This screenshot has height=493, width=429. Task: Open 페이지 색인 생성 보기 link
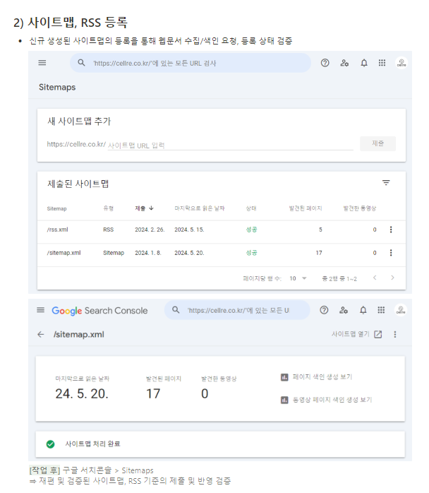[316, 376]
